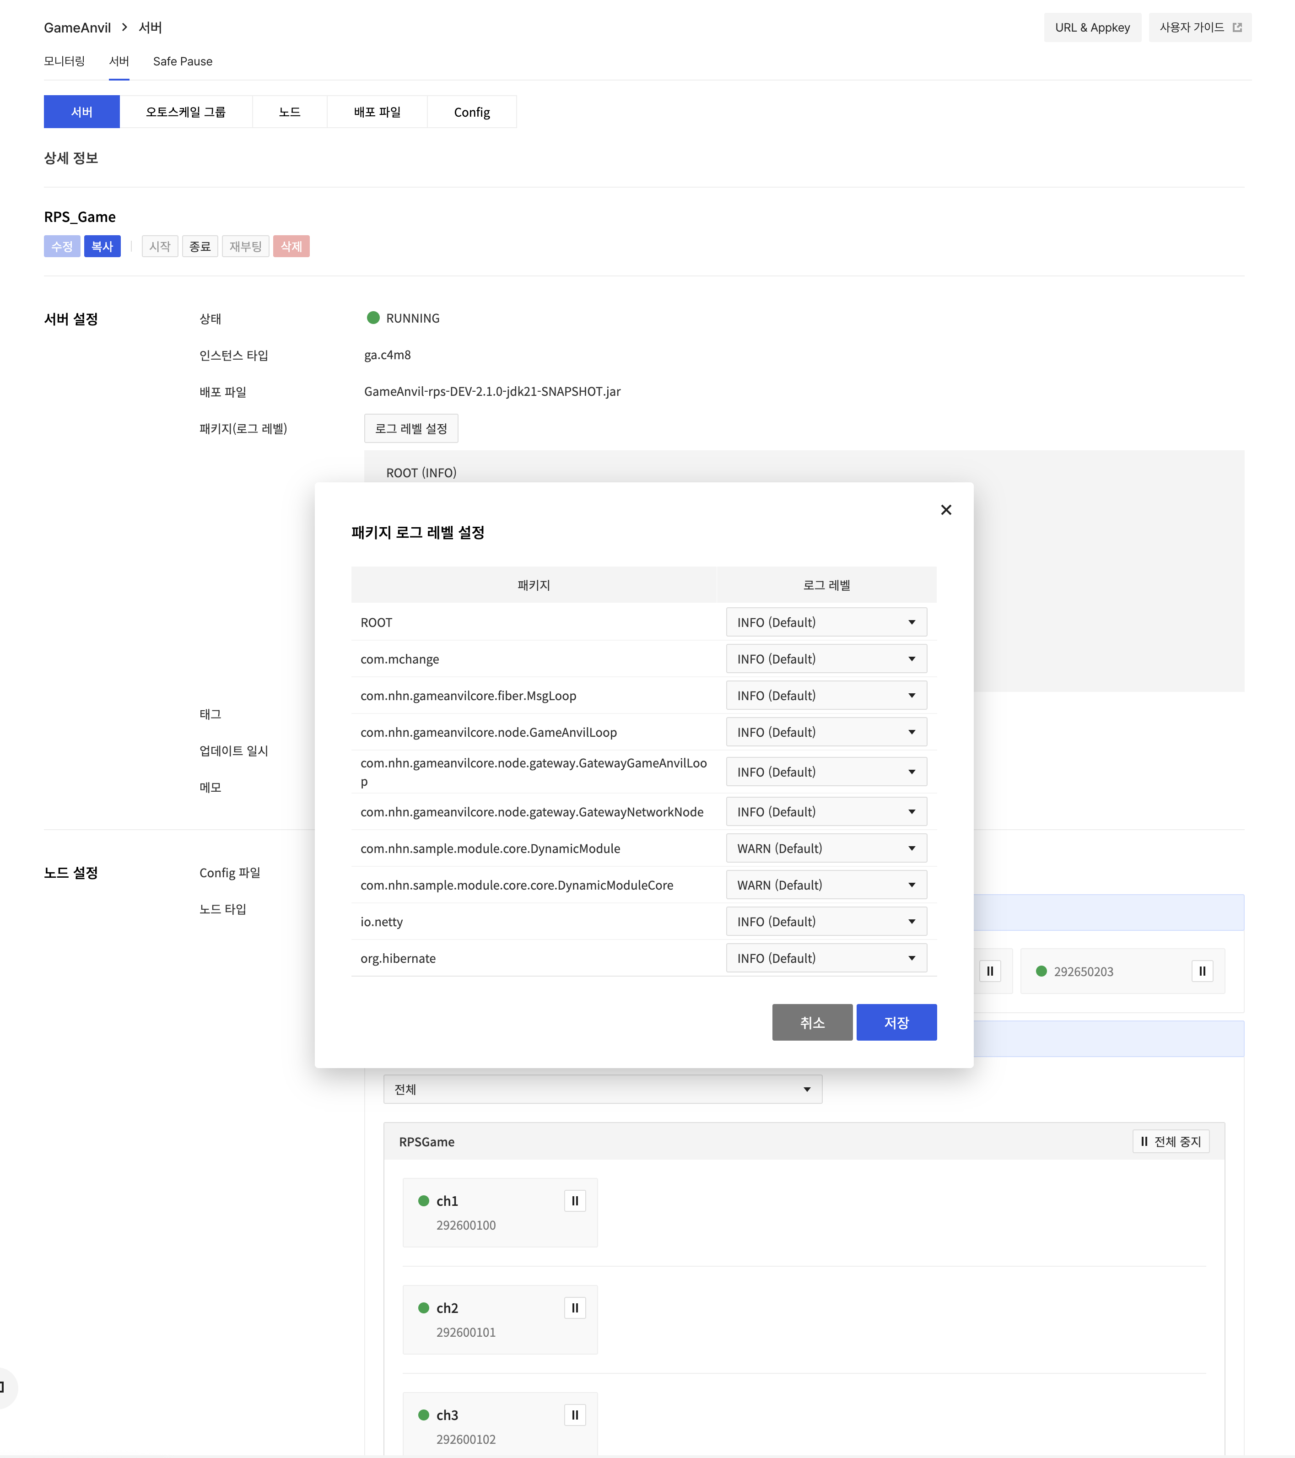Pause node 292650203
This screenshot has height=1458, width=1295.
pyautogui.click(x=1202, y=971)
